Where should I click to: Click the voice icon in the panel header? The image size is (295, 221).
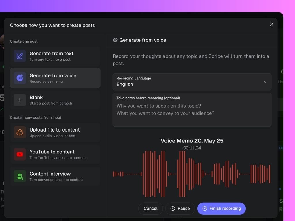115,40
